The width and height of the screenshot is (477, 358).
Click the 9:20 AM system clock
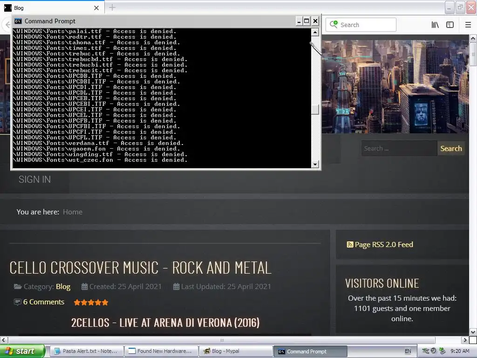[460, 351]
